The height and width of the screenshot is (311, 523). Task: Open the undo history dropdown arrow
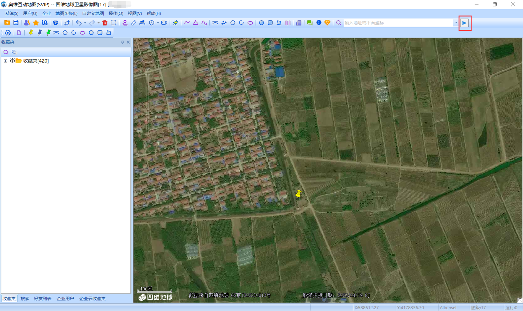(x=85, y=23)
